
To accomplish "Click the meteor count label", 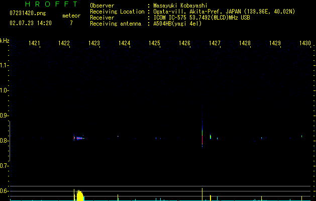I will click(x=71, y=16).
